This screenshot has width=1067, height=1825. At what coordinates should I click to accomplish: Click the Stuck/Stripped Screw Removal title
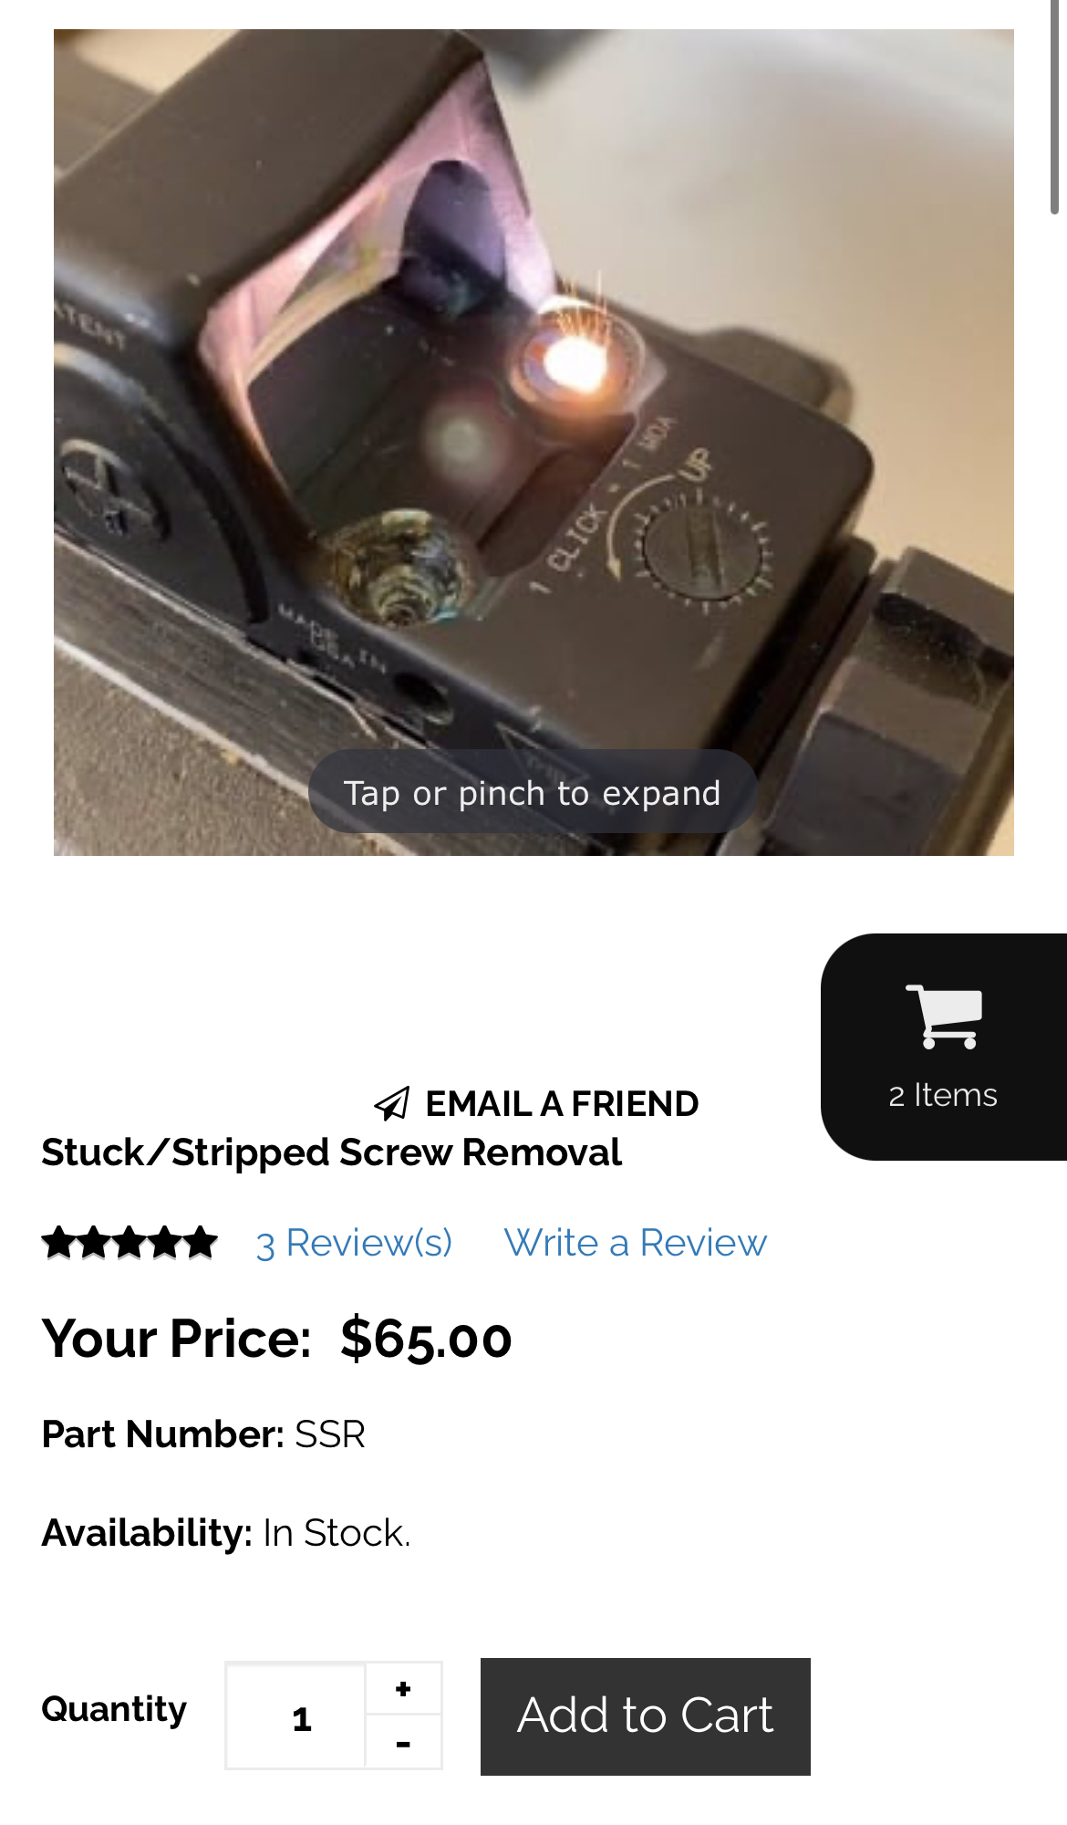tap(332, 1152)
